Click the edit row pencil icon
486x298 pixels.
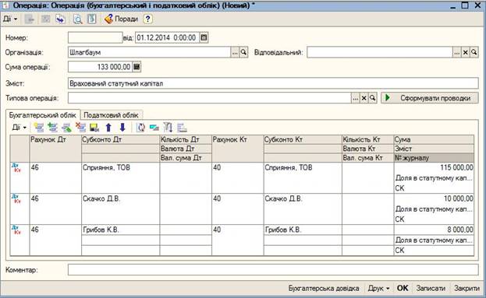click(66, 128)
